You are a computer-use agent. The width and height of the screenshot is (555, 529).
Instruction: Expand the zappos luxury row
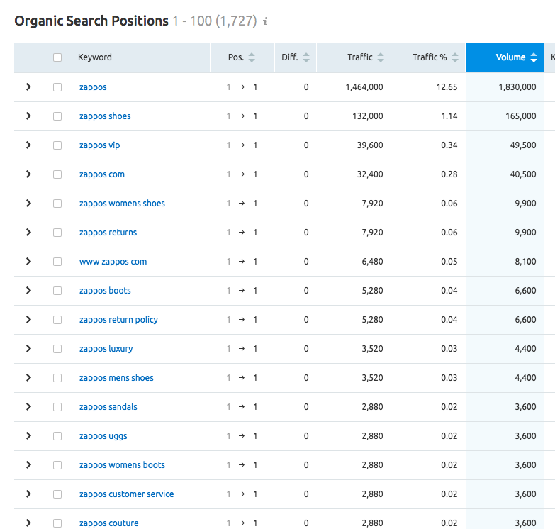pos(28,348)
